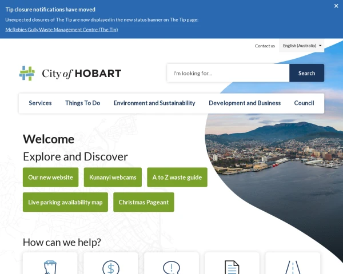Viewport: 343px width, 274px height.
Task: Click the road icon card
Action: tap(292, 266)
